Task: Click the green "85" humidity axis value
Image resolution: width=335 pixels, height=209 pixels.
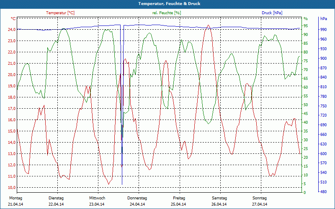Action: pos(306,43)
